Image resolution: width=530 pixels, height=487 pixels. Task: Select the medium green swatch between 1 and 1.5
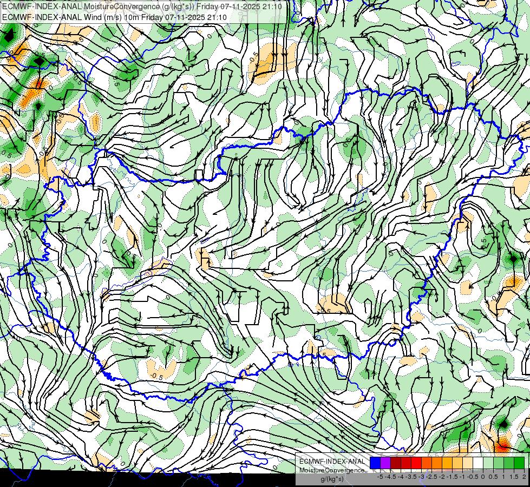coord(509,463)
